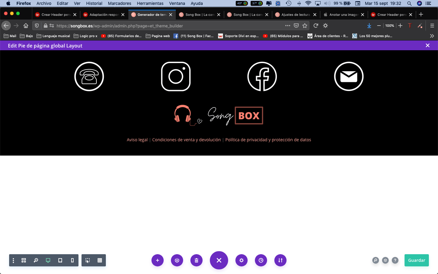Select the Song Box logo image
This screenshot has height=274, width=438.
coord(219,115)
